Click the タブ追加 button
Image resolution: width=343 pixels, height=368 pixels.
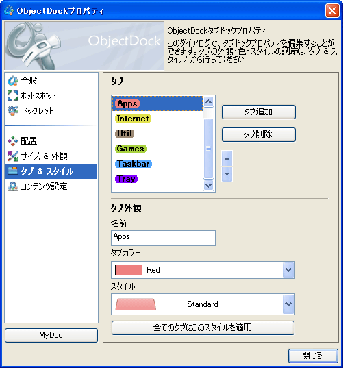coord(259,112)
